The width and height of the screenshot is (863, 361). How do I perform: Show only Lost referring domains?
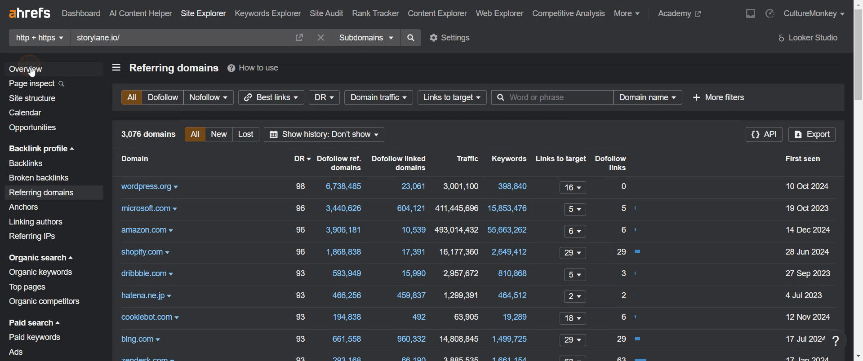pos(246,134)
